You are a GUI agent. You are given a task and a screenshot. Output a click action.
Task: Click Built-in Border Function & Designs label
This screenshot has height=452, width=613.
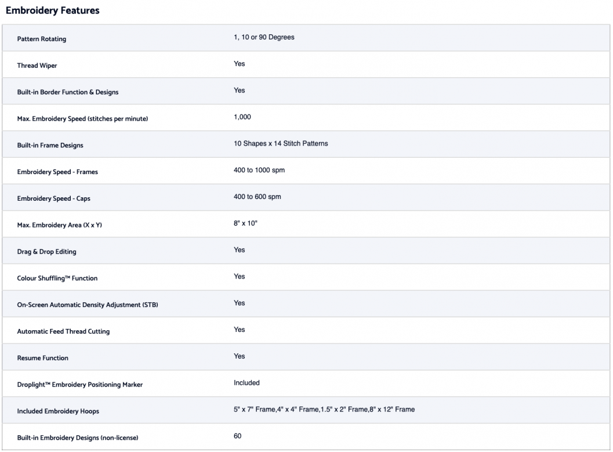click(x=68, y=92)
